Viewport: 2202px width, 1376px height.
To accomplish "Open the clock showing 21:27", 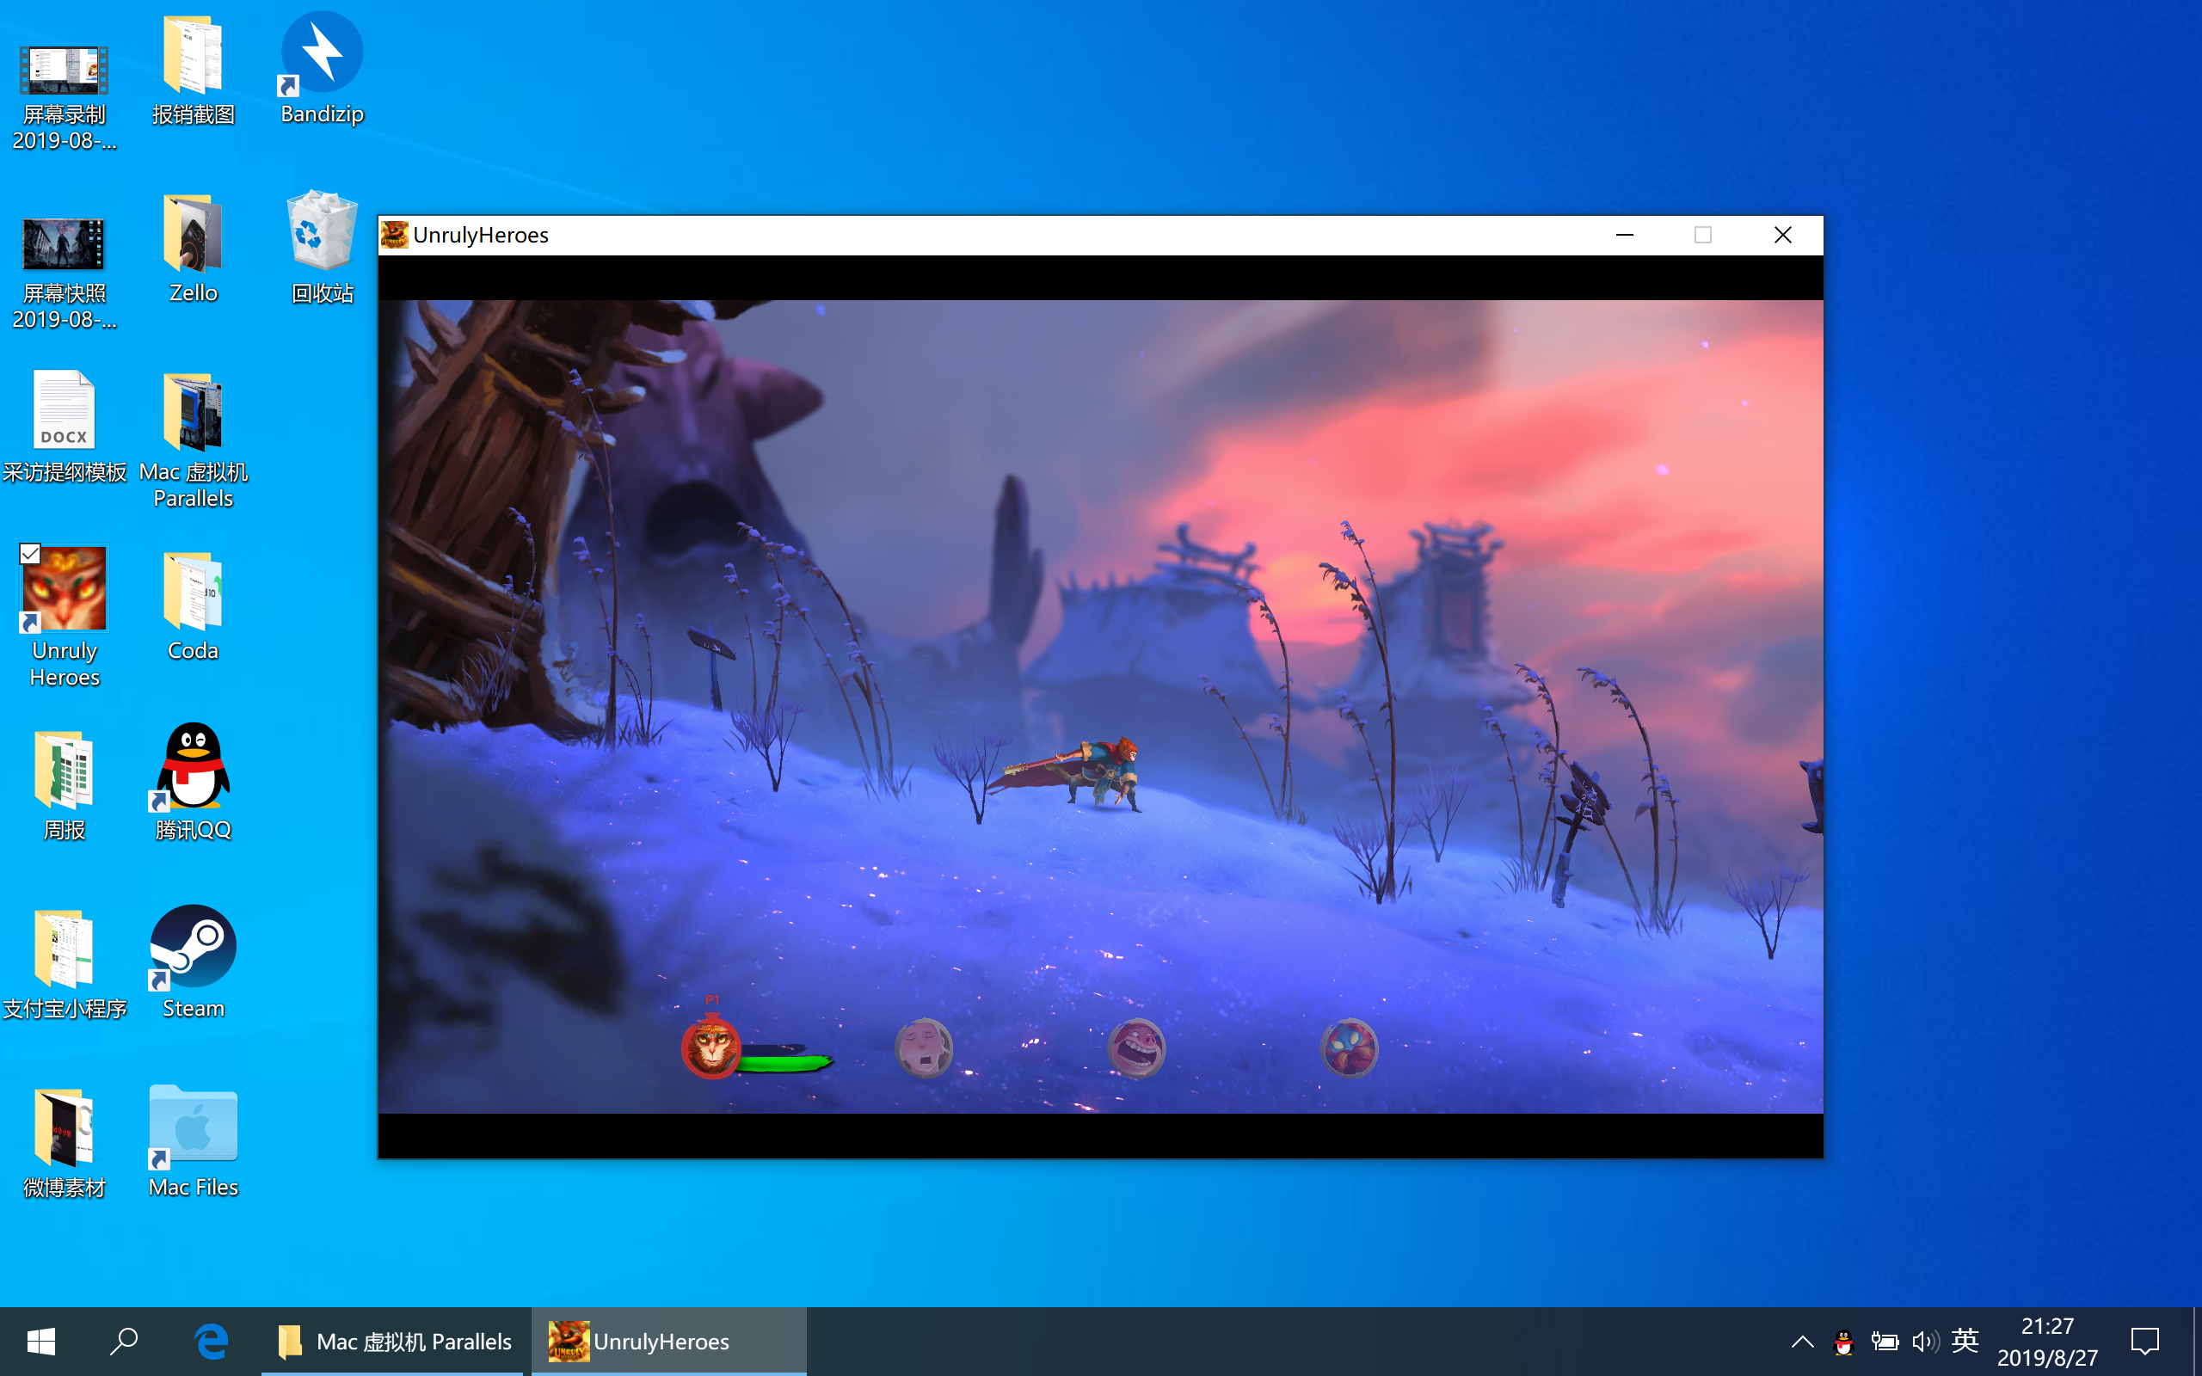I will click(x=2047, y=1342).
